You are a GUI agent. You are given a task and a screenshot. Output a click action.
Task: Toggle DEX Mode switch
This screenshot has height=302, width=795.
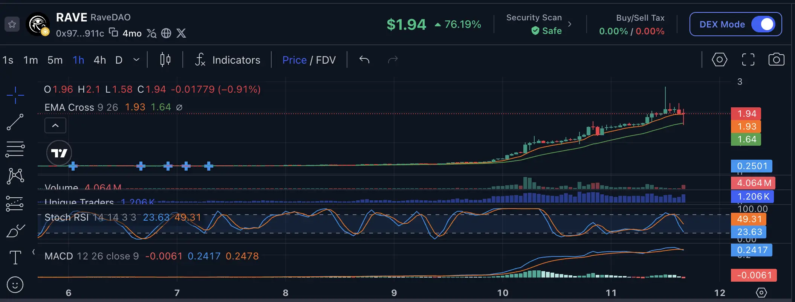tap(763, 24)
